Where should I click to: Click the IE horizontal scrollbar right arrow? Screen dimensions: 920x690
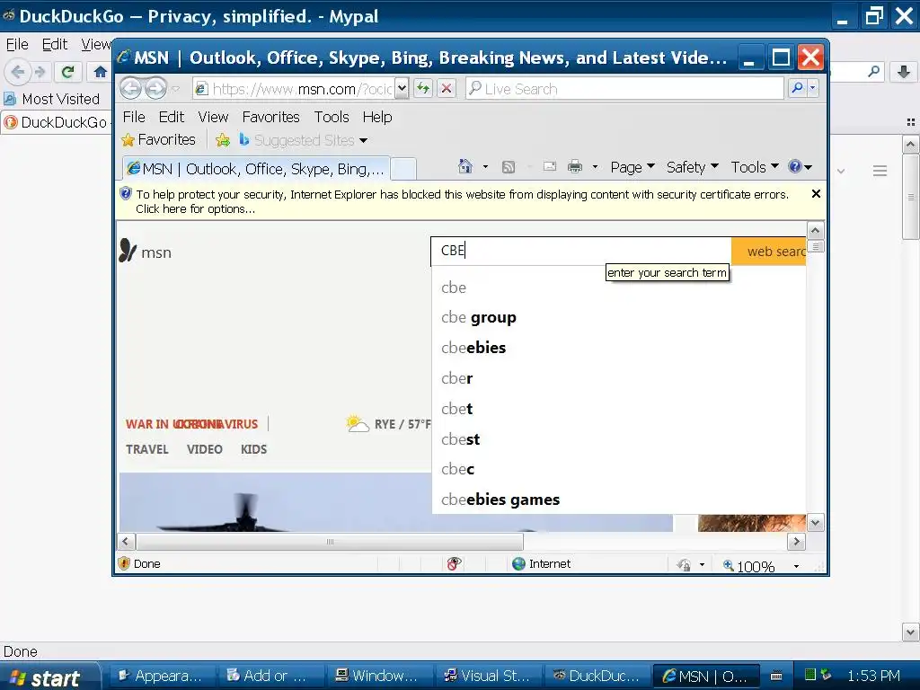tap(796, 542)
